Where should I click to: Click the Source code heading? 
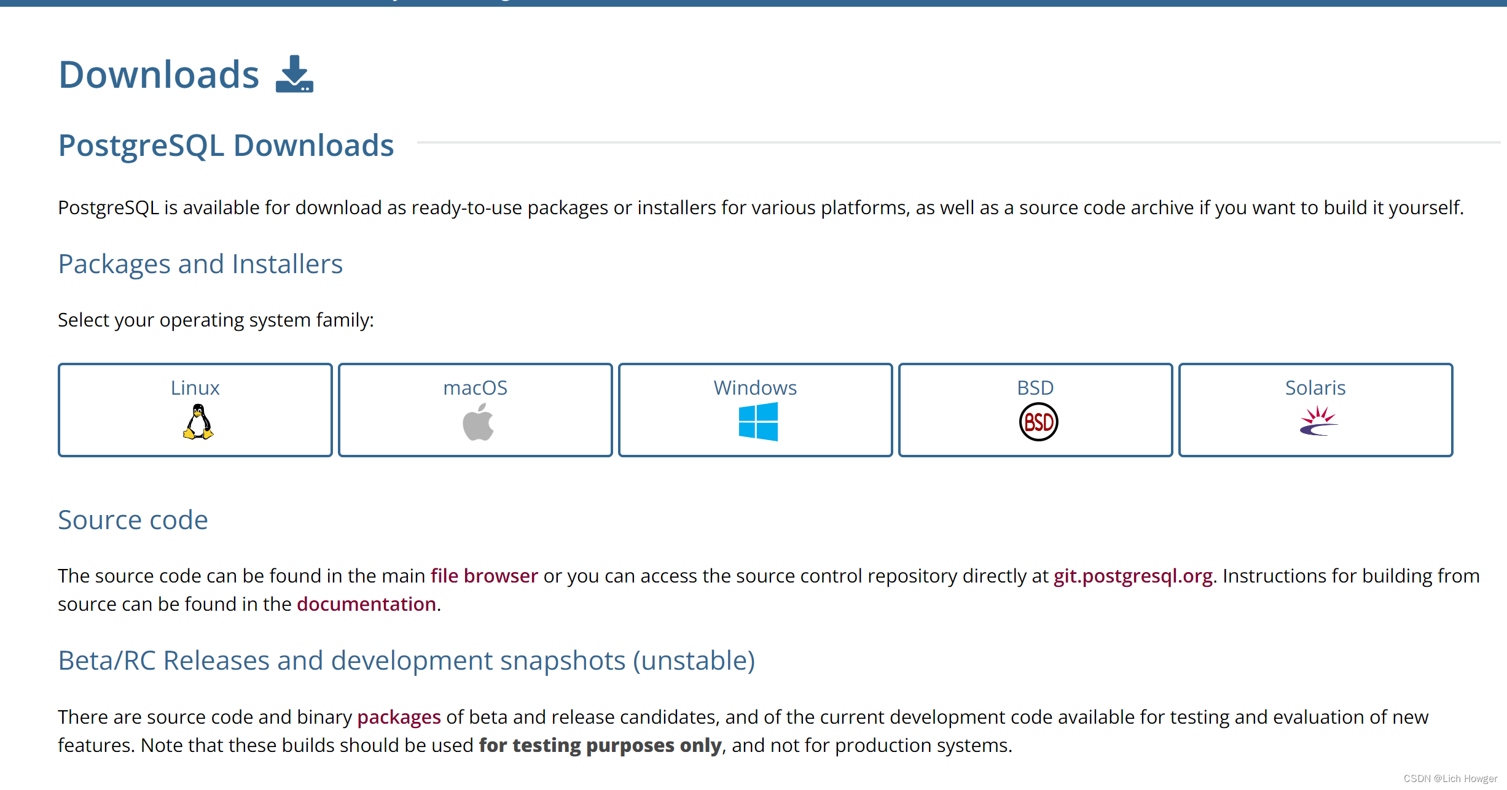133,520
